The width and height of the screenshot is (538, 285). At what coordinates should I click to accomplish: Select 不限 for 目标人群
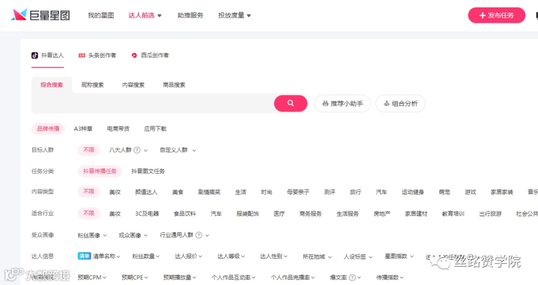[x=89, y=150]
